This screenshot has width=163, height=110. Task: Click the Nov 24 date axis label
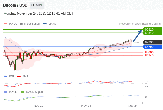(133, 106)
